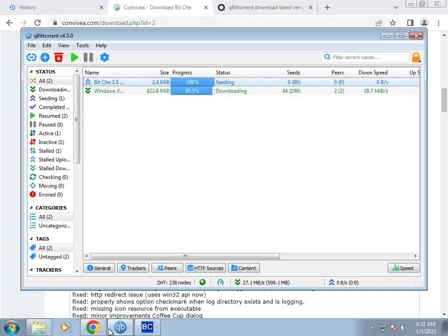Select the Resumed (2) status filter

(x=51, y=116)
